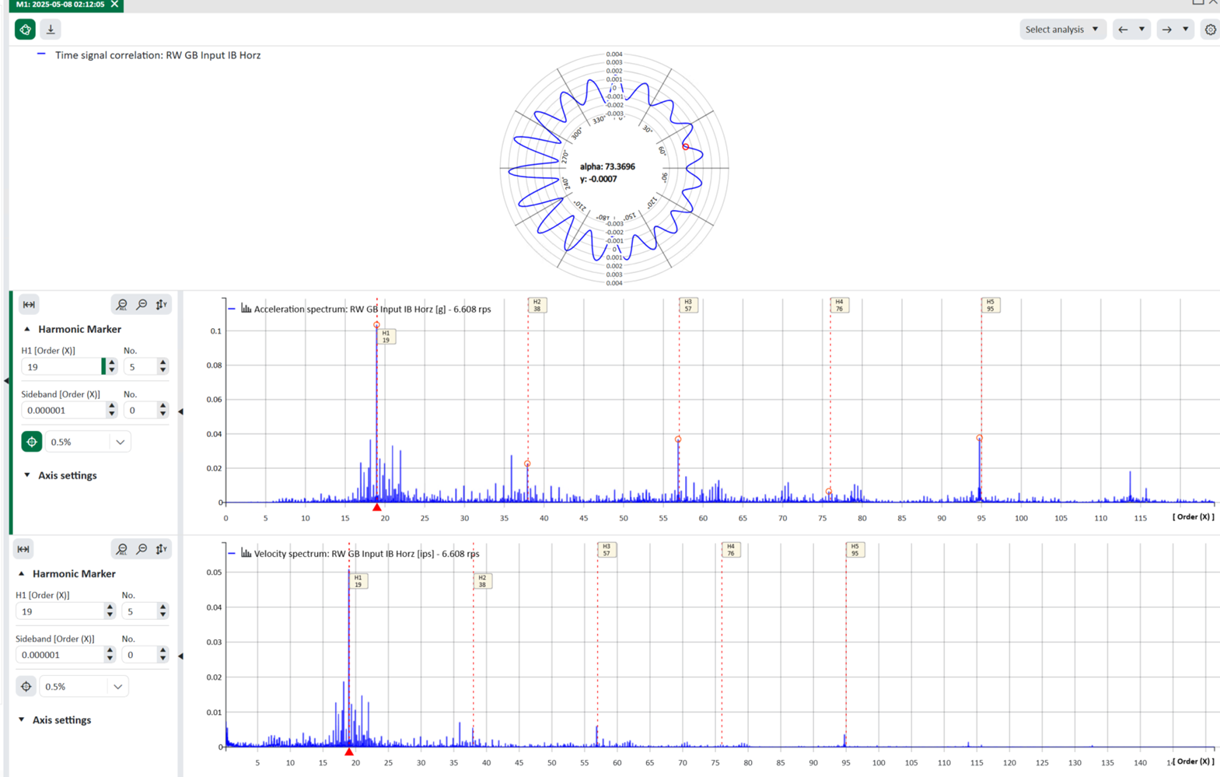This screenshot has height=777, width=1220.
Task: Click Y-axis scale icon in acceleration panel
Action: [x=162, y=304]
